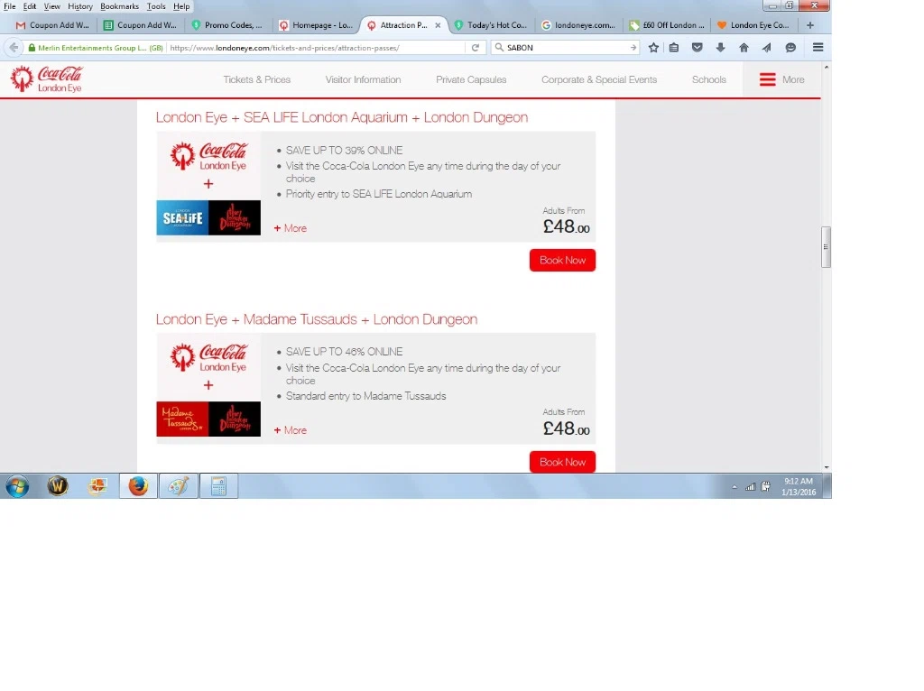924x691 pixels.
Task: Expand More details for Madame Tussauds package
Action: (x=290, y=430)
